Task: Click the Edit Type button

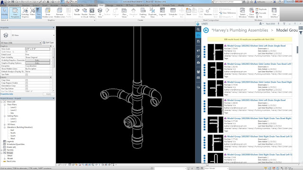Action: coord(48,42)
